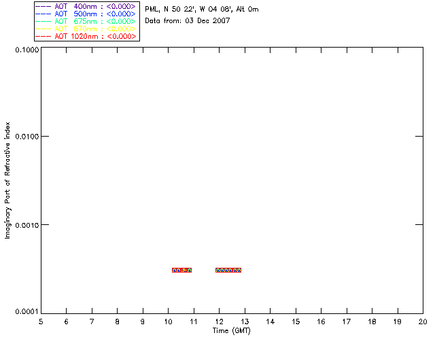The width and height of the screenshot is (435, 348).
Task: Click the 0.0001 y-axis tick label
Action: tap(27, 312)
